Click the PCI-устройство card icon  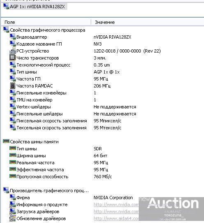(x=12, y=51)
